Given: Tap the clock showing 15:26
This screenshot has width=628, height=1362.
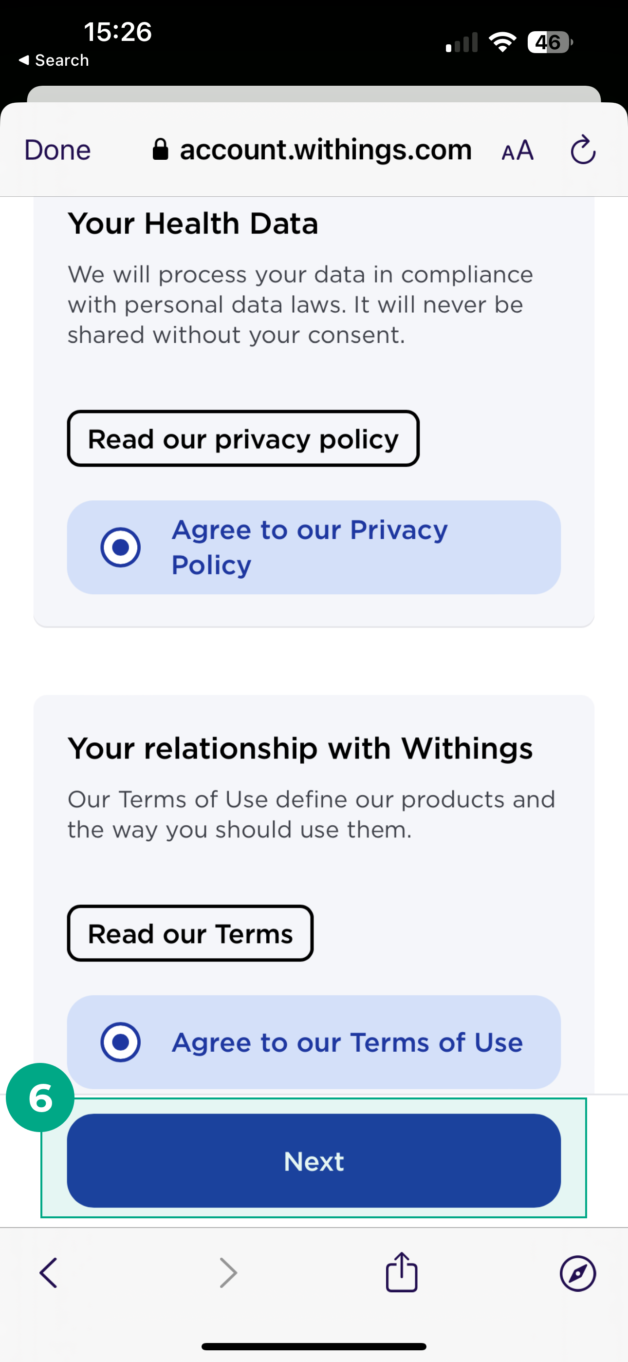Looking at the screenshot, I should 117,32.
